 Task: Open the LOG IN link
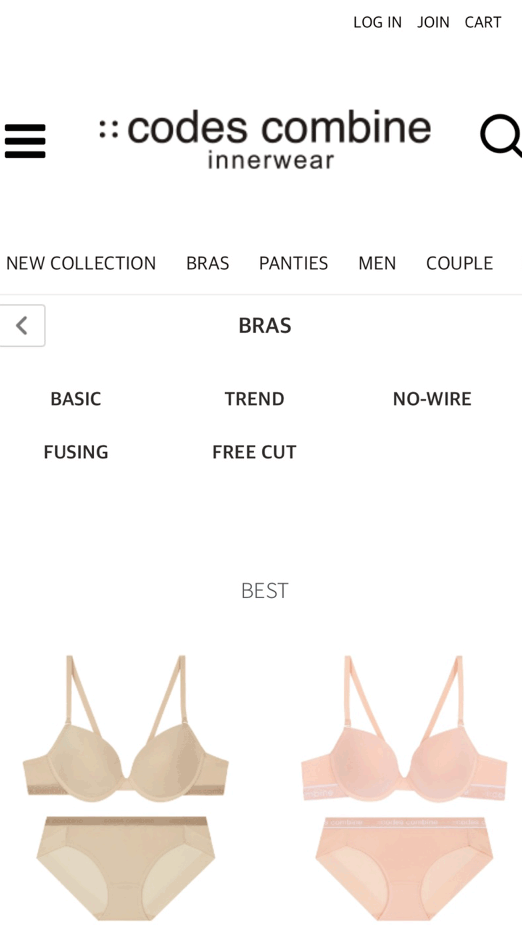(x=377, y=22)
